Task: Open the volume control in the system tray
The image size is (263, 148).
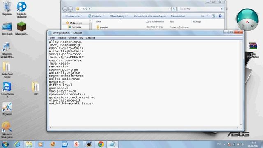Action: click(x=242, y=144)
